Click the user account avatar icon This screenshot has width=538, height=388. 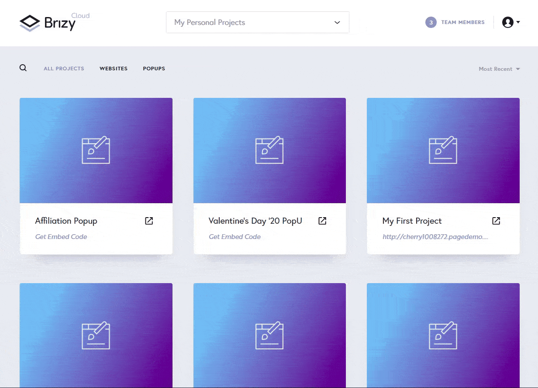(x=507, y=22)
